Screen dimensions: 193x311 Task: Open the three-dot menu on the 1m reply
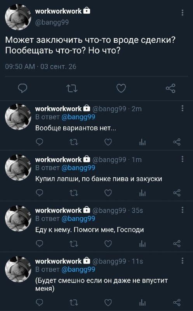[182, 159]
